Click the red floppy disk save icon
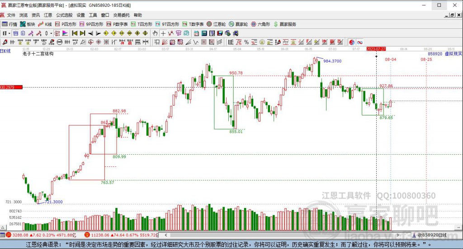The height and width of the screenshot is (249, 463). click(x=220, y=33)
